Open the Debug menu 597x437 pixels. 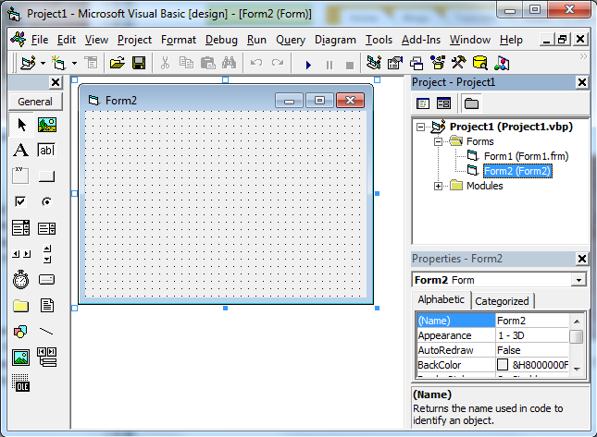click(221, 40)
